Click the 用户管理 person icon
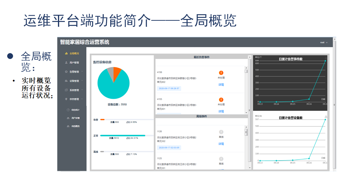This screenshot has height=172, width=340. (66, 63)
